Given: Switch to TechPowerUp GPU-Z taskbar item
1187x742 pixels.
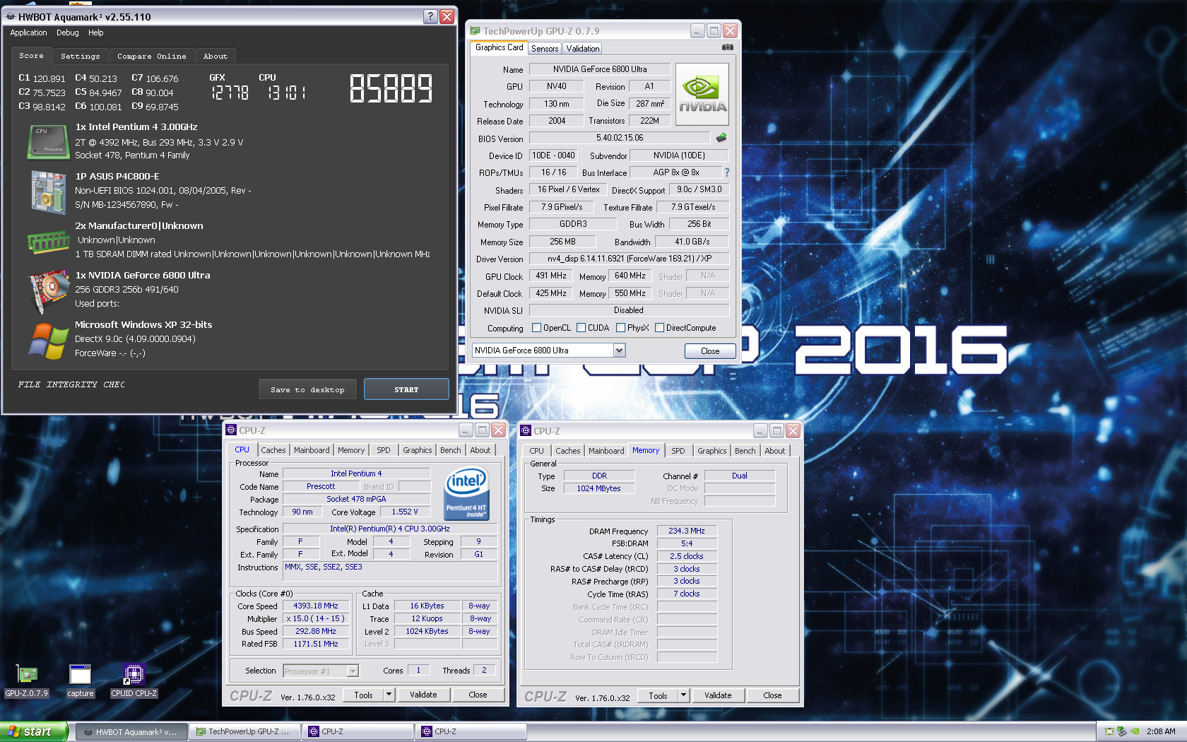Looking at the screenshot, I should [x=244, y=731].
